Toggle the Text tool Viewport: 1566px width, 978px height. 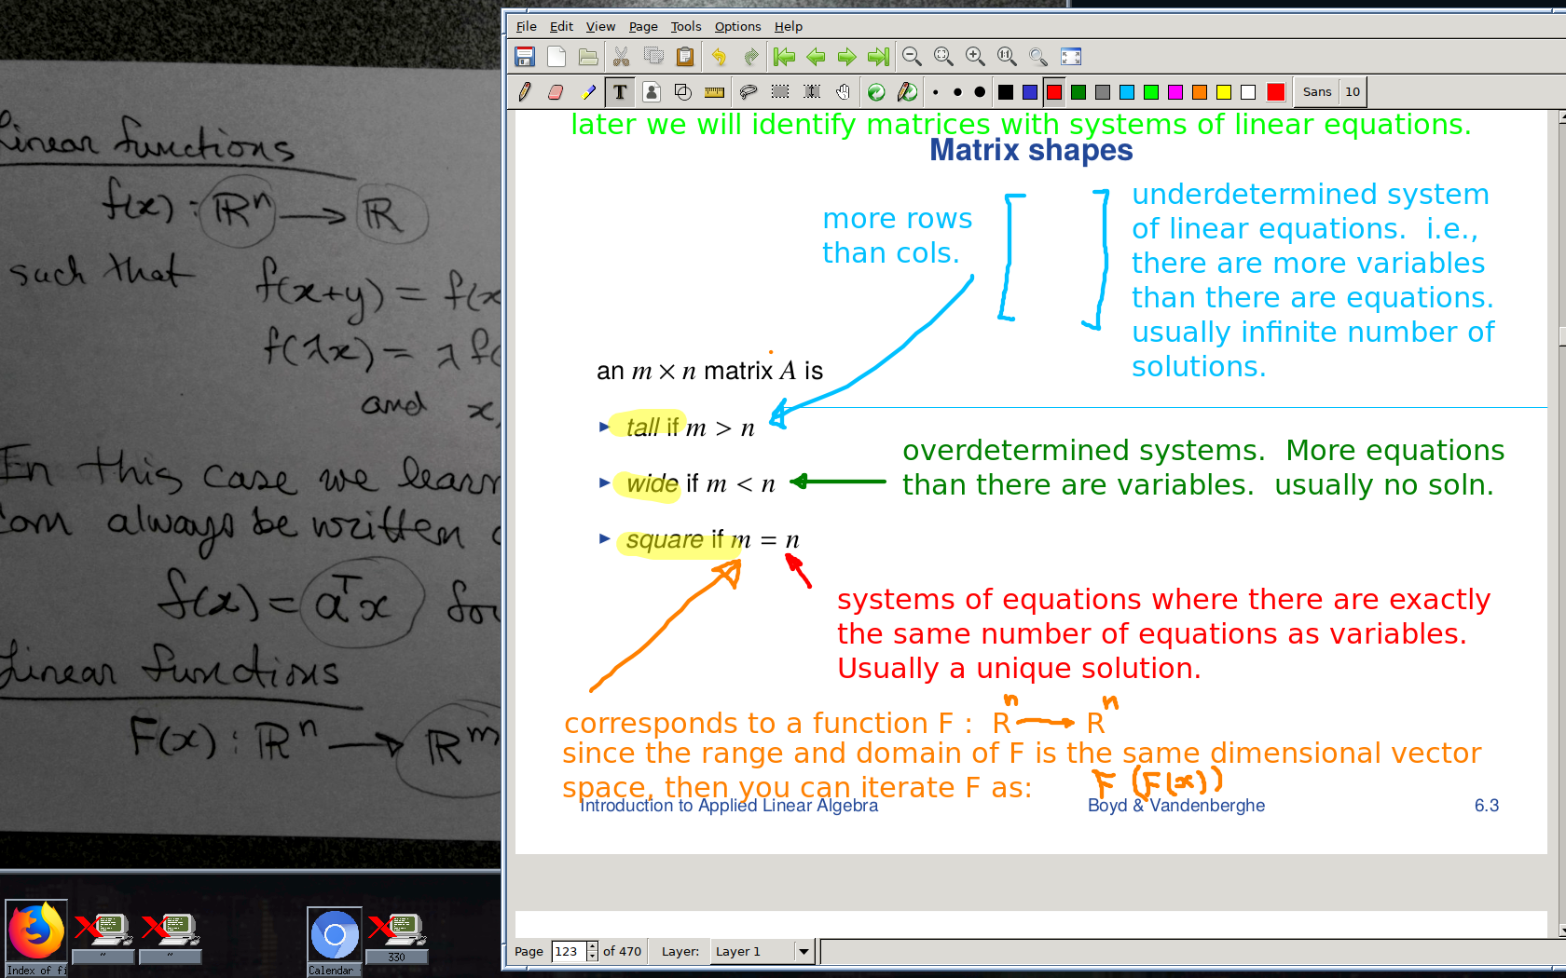tap(620, 92)
